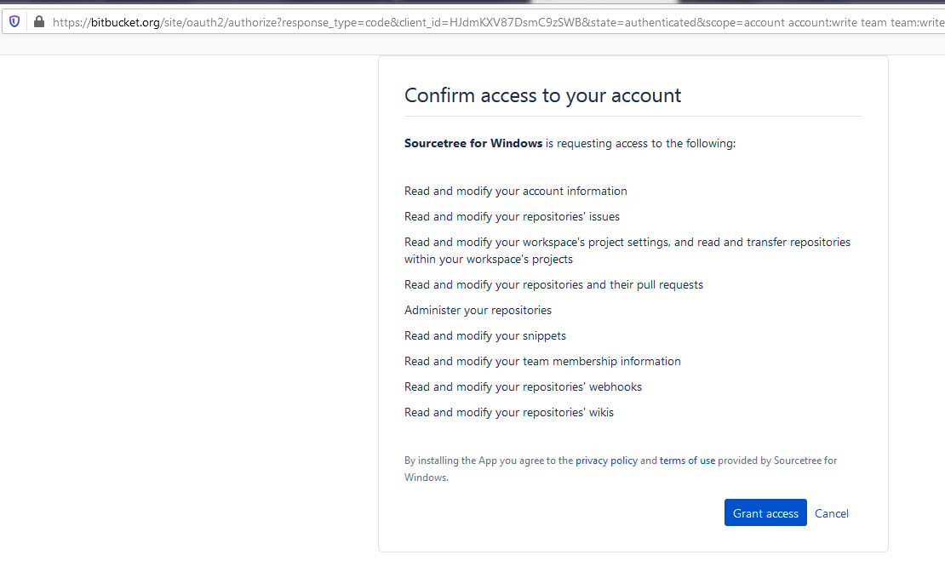The height and width of the screenshot is (578, 945).
Task: Select the team membership information permission
Action: (x=542, y=361)
